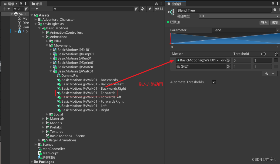This screenshot has height=164, width=280.
Task: Open object picker for 无 (运动) motion
Action: coord(228,67)
